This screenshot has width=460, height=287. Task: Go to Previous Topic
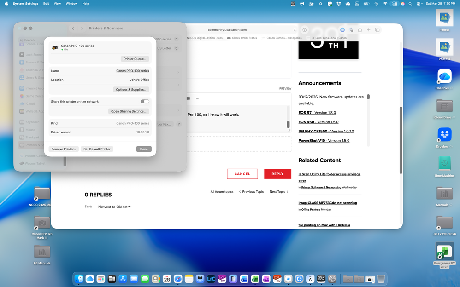[251, 191]
